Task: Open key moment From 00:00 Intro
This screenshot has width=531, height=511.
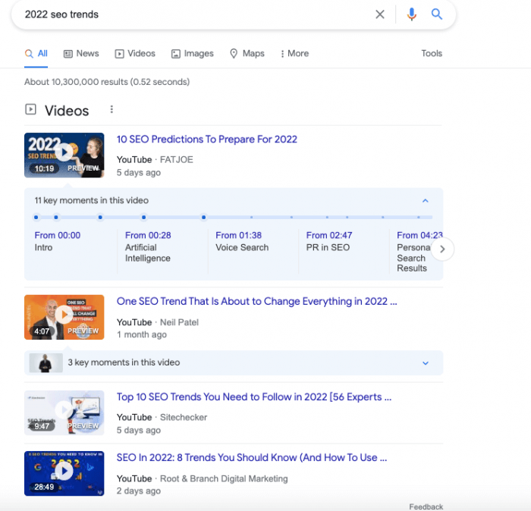Action: (x=58, y=241)
